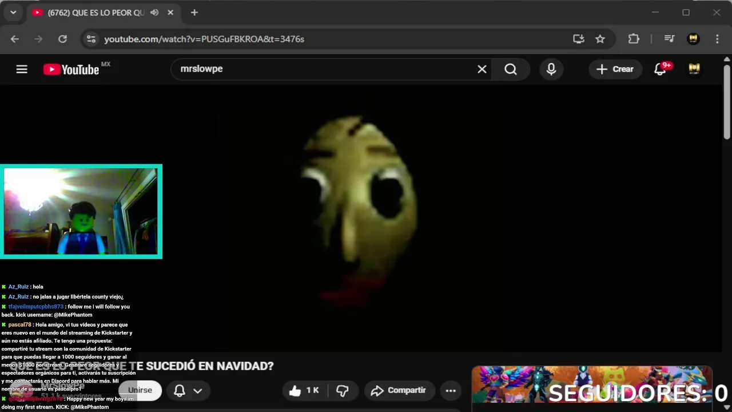Open the Chrome profile avatar
The width and height of the screenshot is (732, 412).
693,39
